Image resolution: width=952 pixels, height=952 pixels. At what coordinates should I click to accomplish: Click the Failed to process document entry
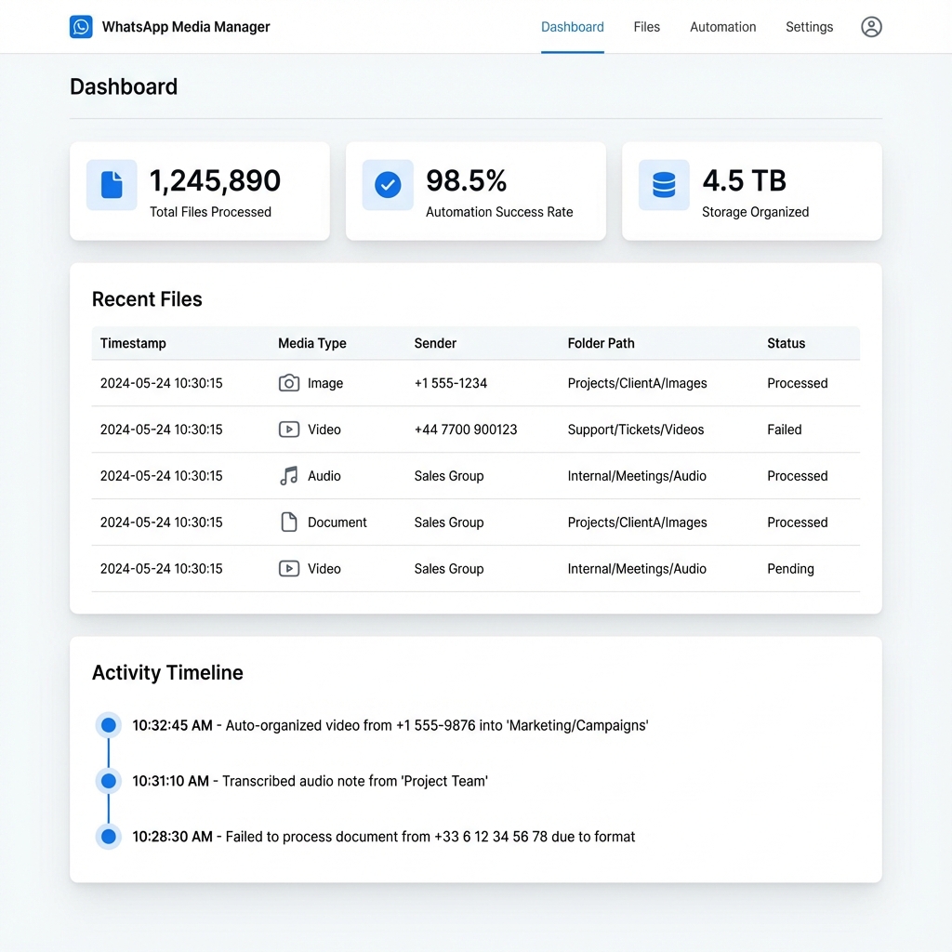click(x=384, y=837)
